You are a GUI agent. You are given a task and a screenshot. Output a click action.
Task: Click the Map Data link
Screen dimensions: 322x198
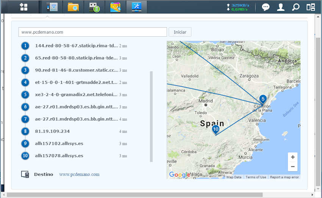click(x=234, y=177)
